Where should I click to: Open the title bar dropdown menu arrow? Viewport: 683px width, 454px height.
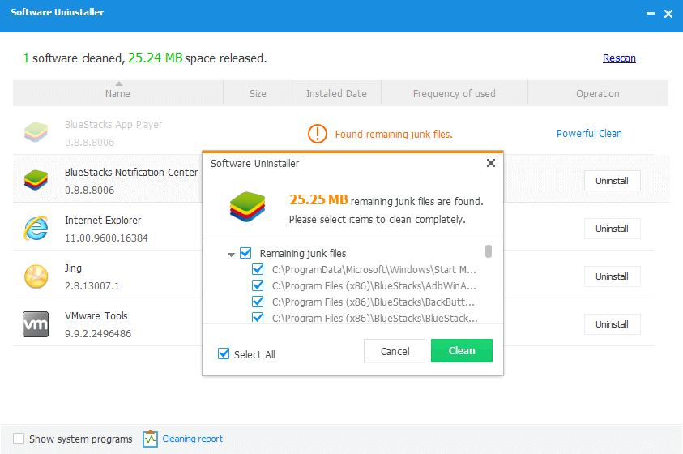[x=649, y=14]
